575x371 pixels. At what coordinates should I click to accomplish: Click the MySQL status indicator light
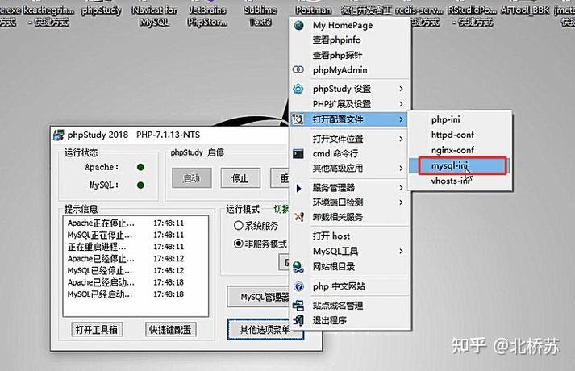click(140, 185)
